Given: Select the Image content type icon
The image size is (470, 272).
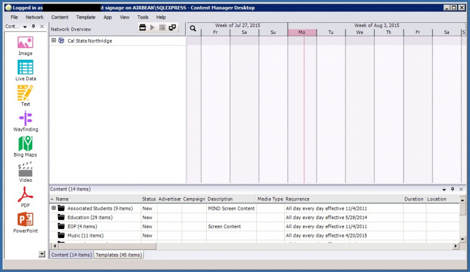Looking at the screenshot, I should click(x=25, y=42).
